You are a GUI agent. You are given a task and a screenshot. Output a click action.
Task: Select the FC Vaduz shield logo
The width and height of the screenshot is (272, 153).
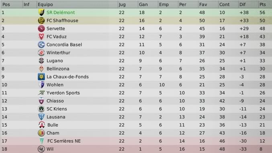pyautogui.click(x=41, y=37)
